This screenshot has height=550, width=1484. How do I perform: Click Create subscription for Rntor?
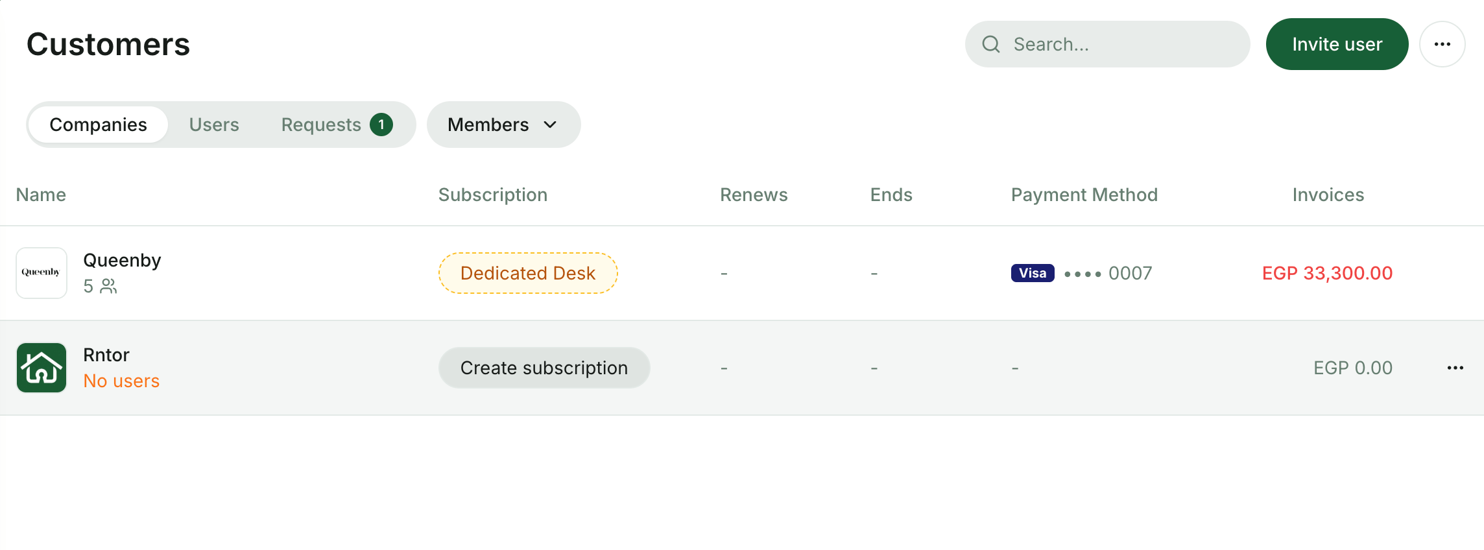pos(544,368)
